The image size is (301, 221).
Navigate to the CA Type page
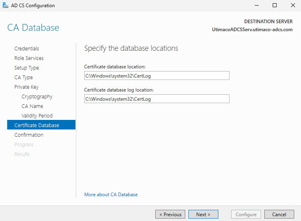(24, 78)
